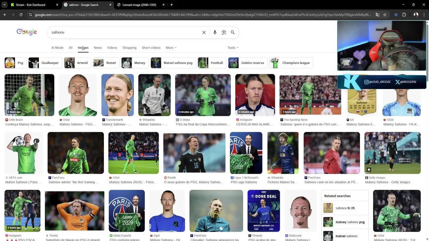429x241 pixels.
Task: Open the Sofascore portrait thumbnail
Action: tap(301, 211)
